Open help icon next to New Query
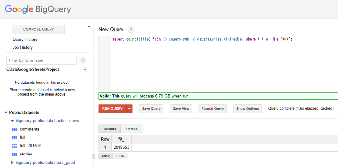Image resolution: width=338 pixels, height=167 pixels. (x=131, y=30)
